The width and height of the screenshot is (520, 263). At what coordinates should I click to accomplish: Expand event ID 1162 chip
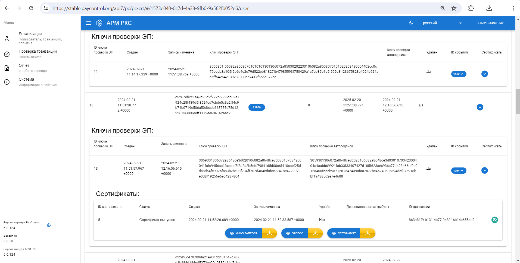(x=459, y=74)
